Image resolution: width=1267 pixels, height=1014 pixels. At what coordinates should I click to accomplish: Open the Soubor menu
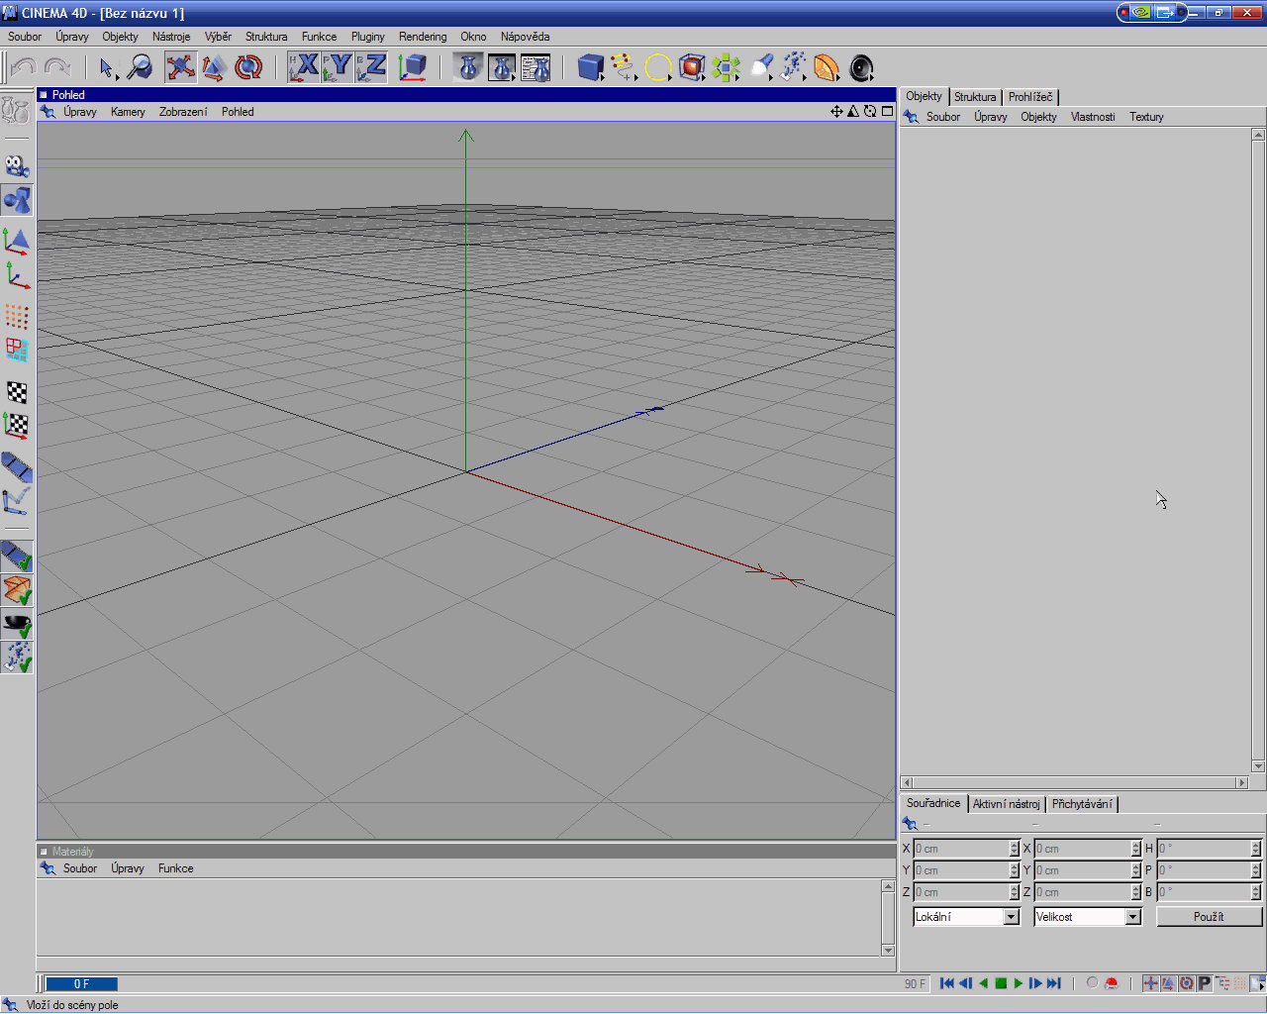(25, 37)
